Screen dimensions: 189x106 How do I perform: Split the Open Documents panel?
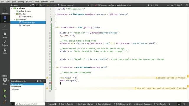click(x=40, y=81)
